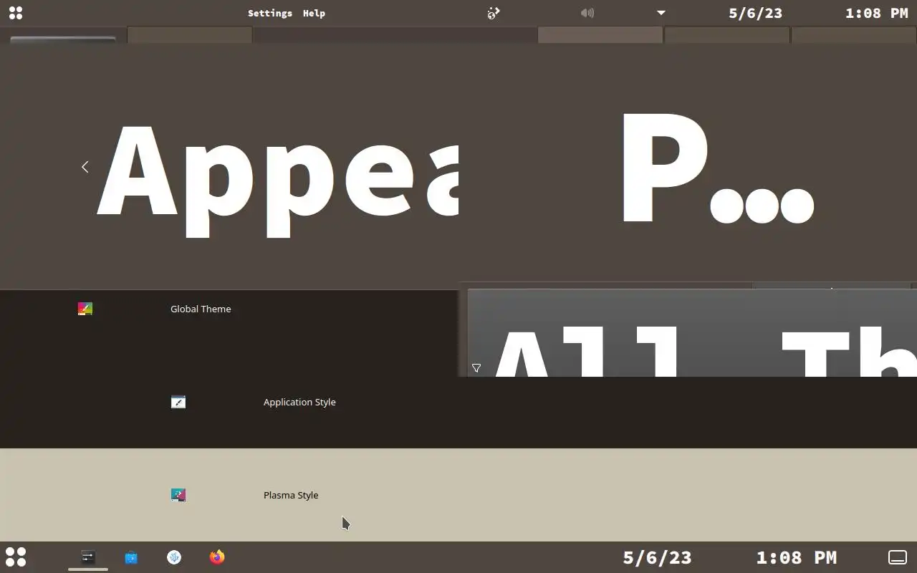Click the Application Style icon
Viewport: 917px width, 573px height.
coord(178,402)
